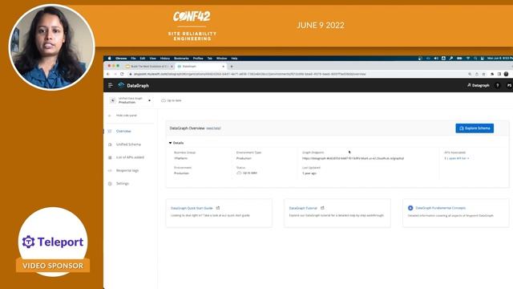Image resolution: width=513 pixels, height=289 pixels.
Task: Click the environment icon beside Production selector
Action: [113, 100]
